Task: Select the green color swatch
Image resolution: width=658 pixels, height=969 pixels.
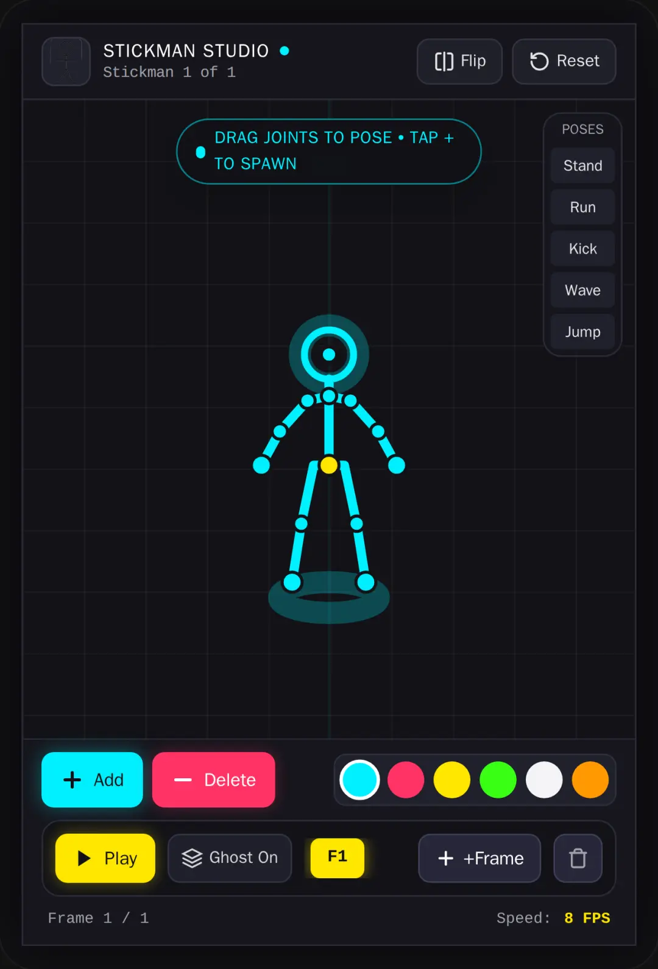Action: (498, 779)
